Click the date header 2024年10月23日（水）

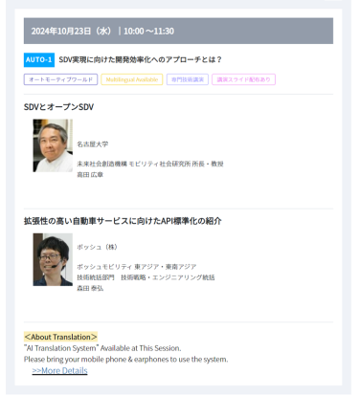point(71,31)
